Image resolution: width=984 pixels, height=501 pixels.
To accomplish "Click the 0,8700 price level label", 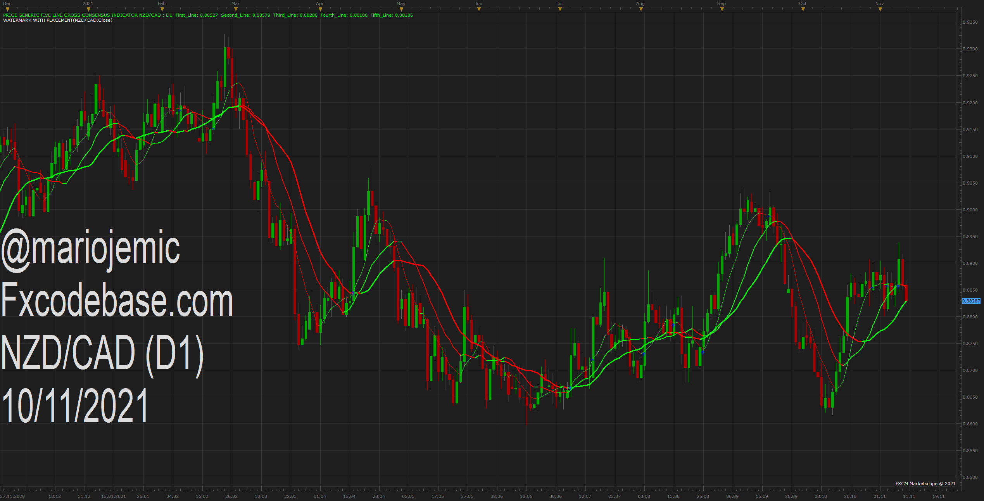I will 970,370.
